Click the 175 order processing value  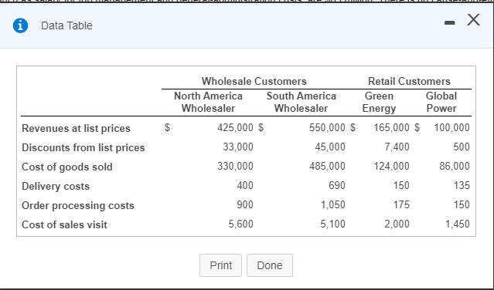401,204
